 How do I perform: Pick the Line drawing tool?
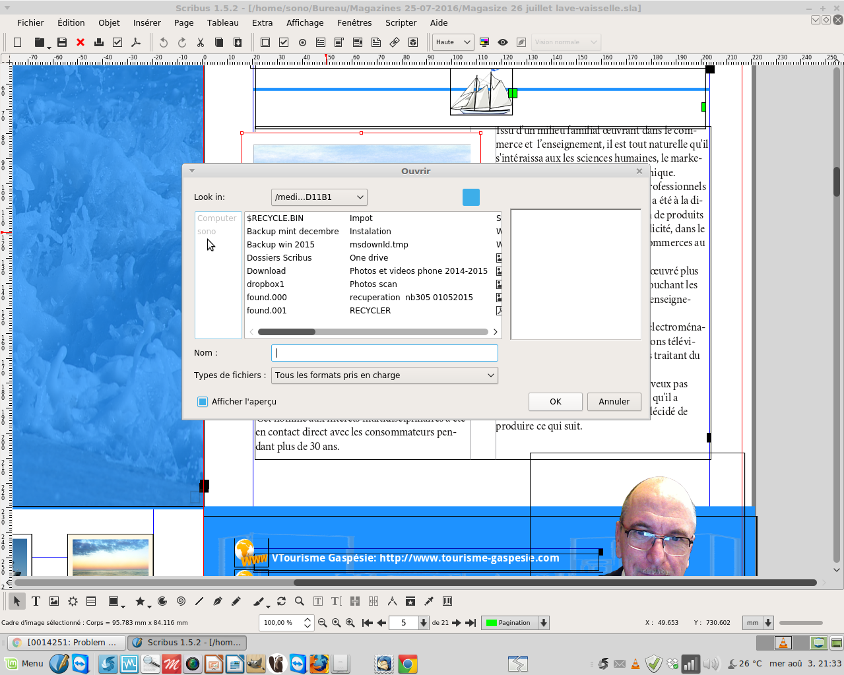click(x=199, y=601)
